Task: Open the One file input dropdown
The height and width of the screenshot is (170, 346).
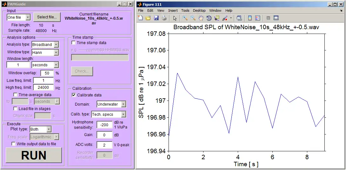Action: [18, 17]
